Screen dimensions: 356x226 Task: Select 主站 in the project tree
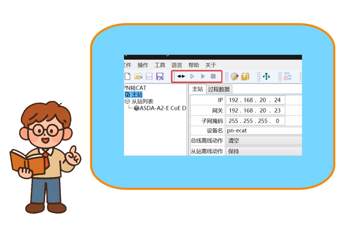[137, 95]
